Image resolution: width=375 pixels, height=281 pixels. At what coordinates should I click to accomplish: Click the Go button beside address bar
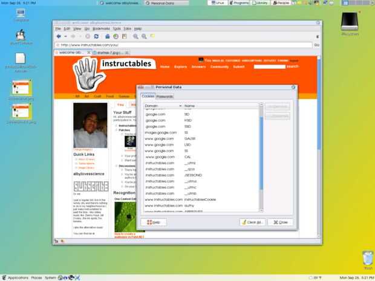tap(317, 45)
